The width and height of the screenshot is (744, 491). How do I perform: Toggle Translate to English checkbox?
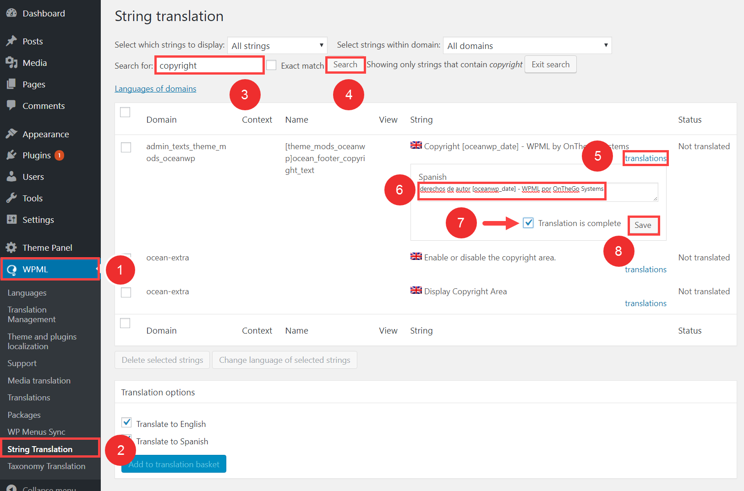click(126, 422)
